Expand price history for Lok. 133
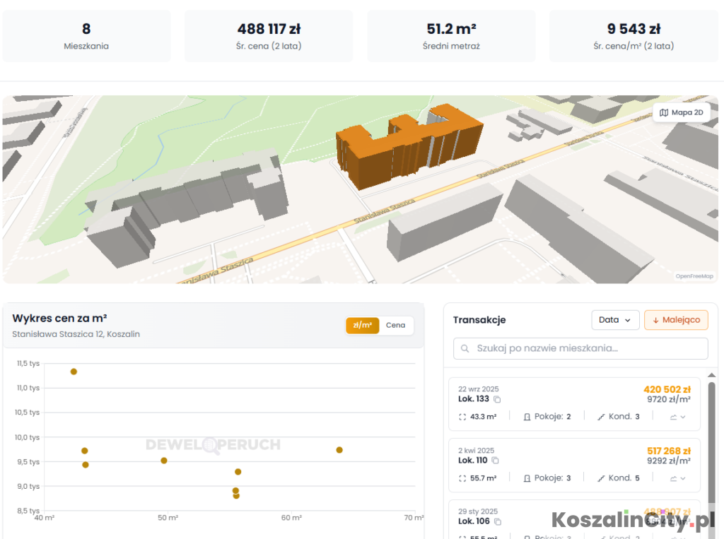Viewport: 724px width, 539px height. [x=677, y=417]
